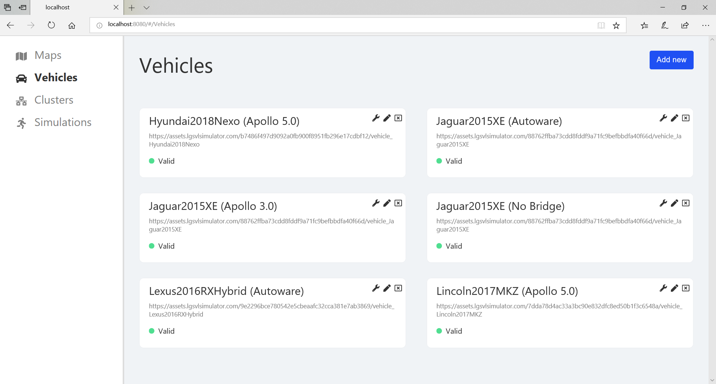
Task: Click the Jaguar2015XE (No Bridge) title
Action: tap(500, 206)
